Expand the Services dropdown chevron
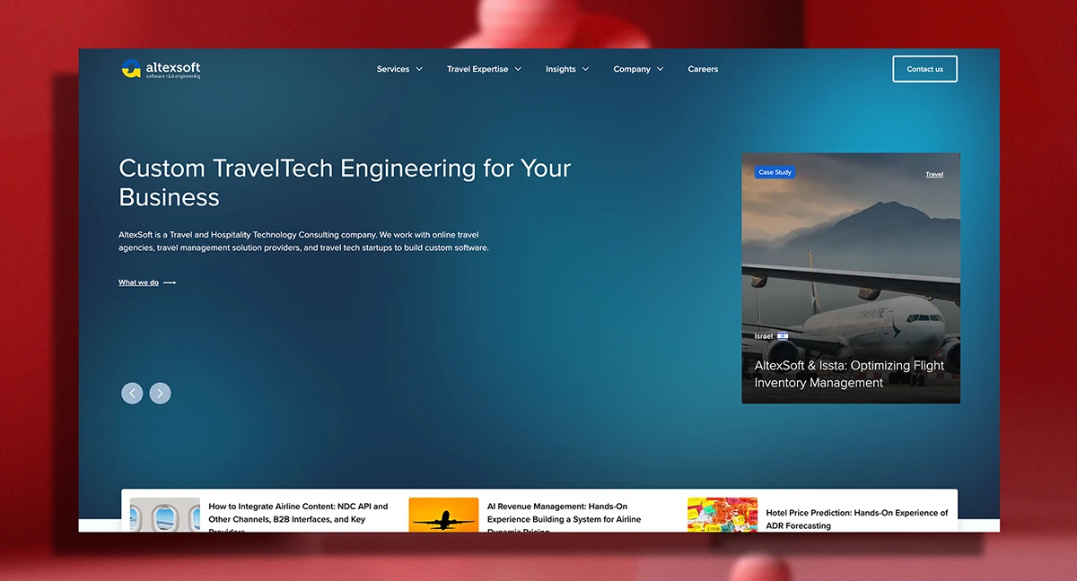Viewport: 1077px width, 581px height. coord(418,69)
